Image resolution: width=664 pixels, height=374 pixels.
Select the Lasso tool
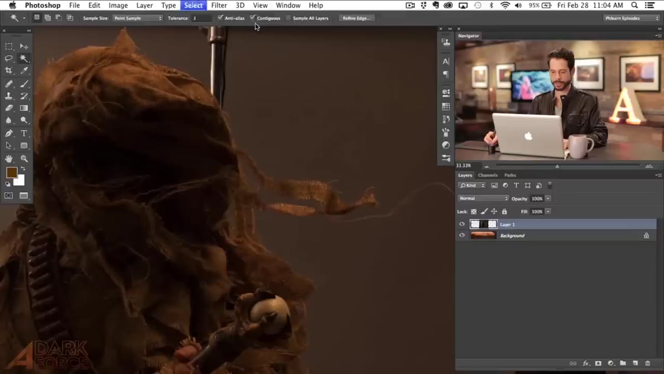click(x=9, y=59)
